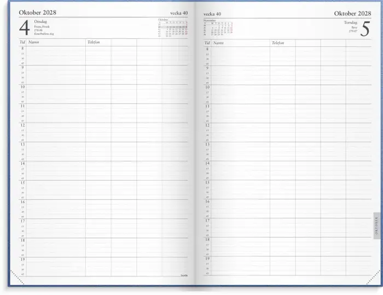Click hour 10 label on Onsdag page

coord(22,87)
